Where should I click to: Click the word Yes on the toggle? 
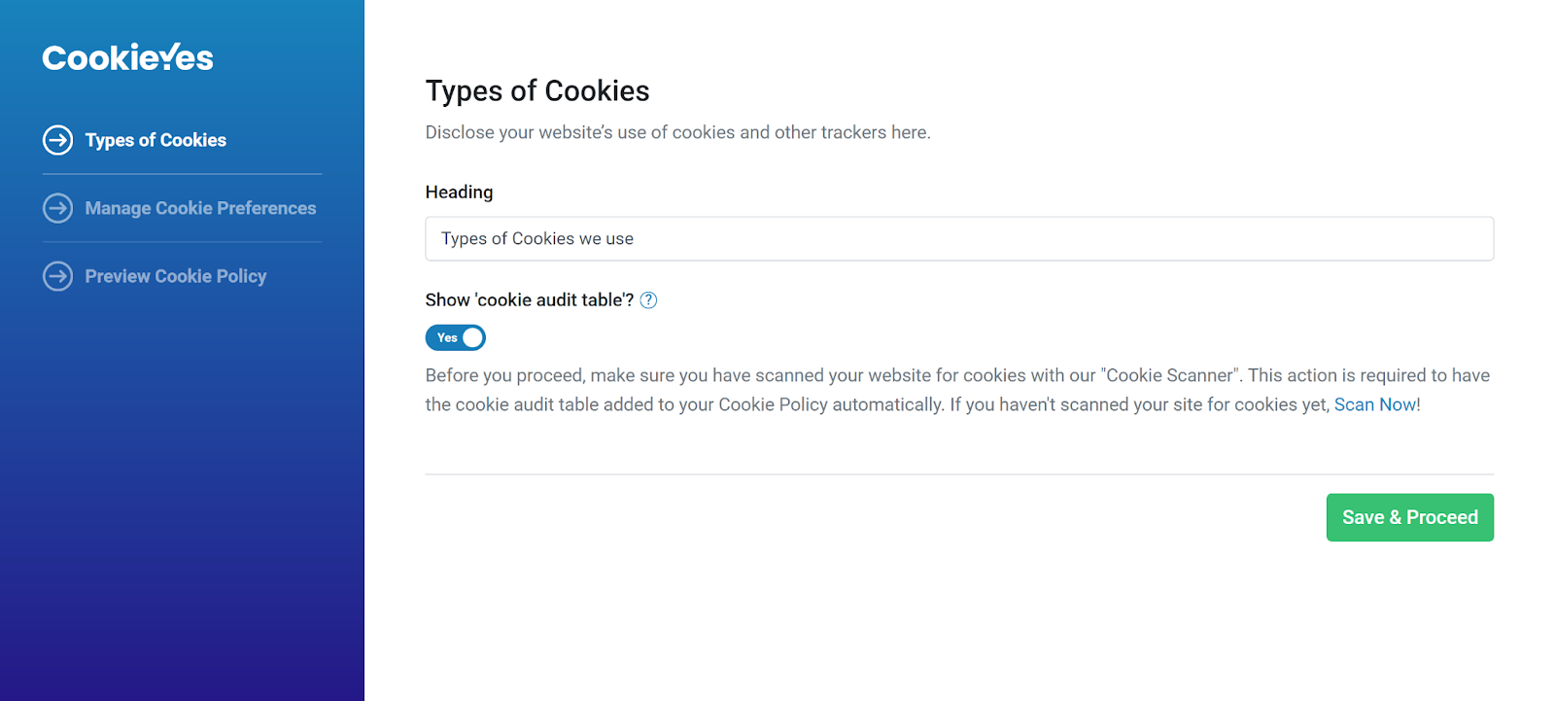pos(447,337)
